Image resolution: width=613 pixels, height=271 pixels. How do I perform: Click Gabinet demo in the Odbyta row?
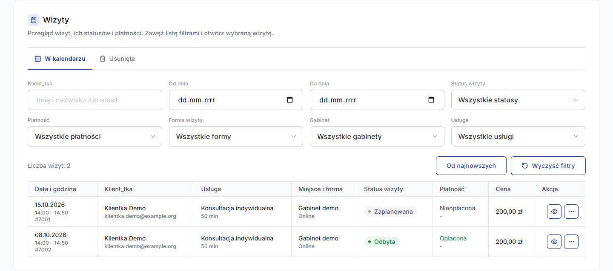(x=318, y=238)
